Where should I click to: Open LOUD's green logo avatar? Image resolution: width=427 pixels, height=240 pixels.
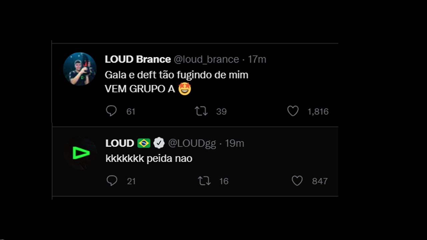tap(80, 153)
